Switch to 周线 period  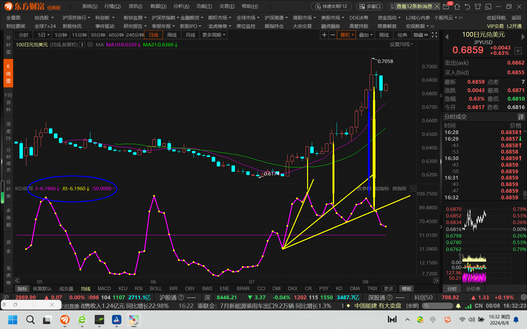(x=172, y=35)
